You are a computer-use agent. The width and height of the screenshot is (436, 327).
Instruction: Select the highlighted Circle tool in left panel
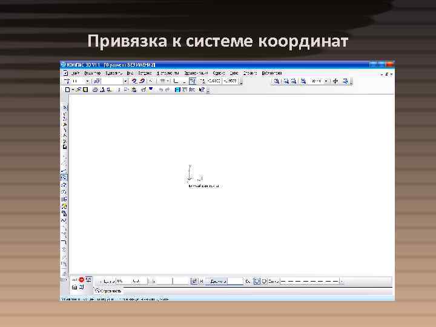click(x=64, y=177)
